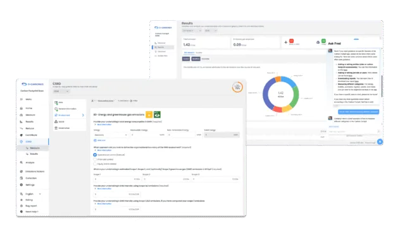Open Settings gear icon in sidebar
This screenshot has width=405, height=230.
[x=22, y=185]
